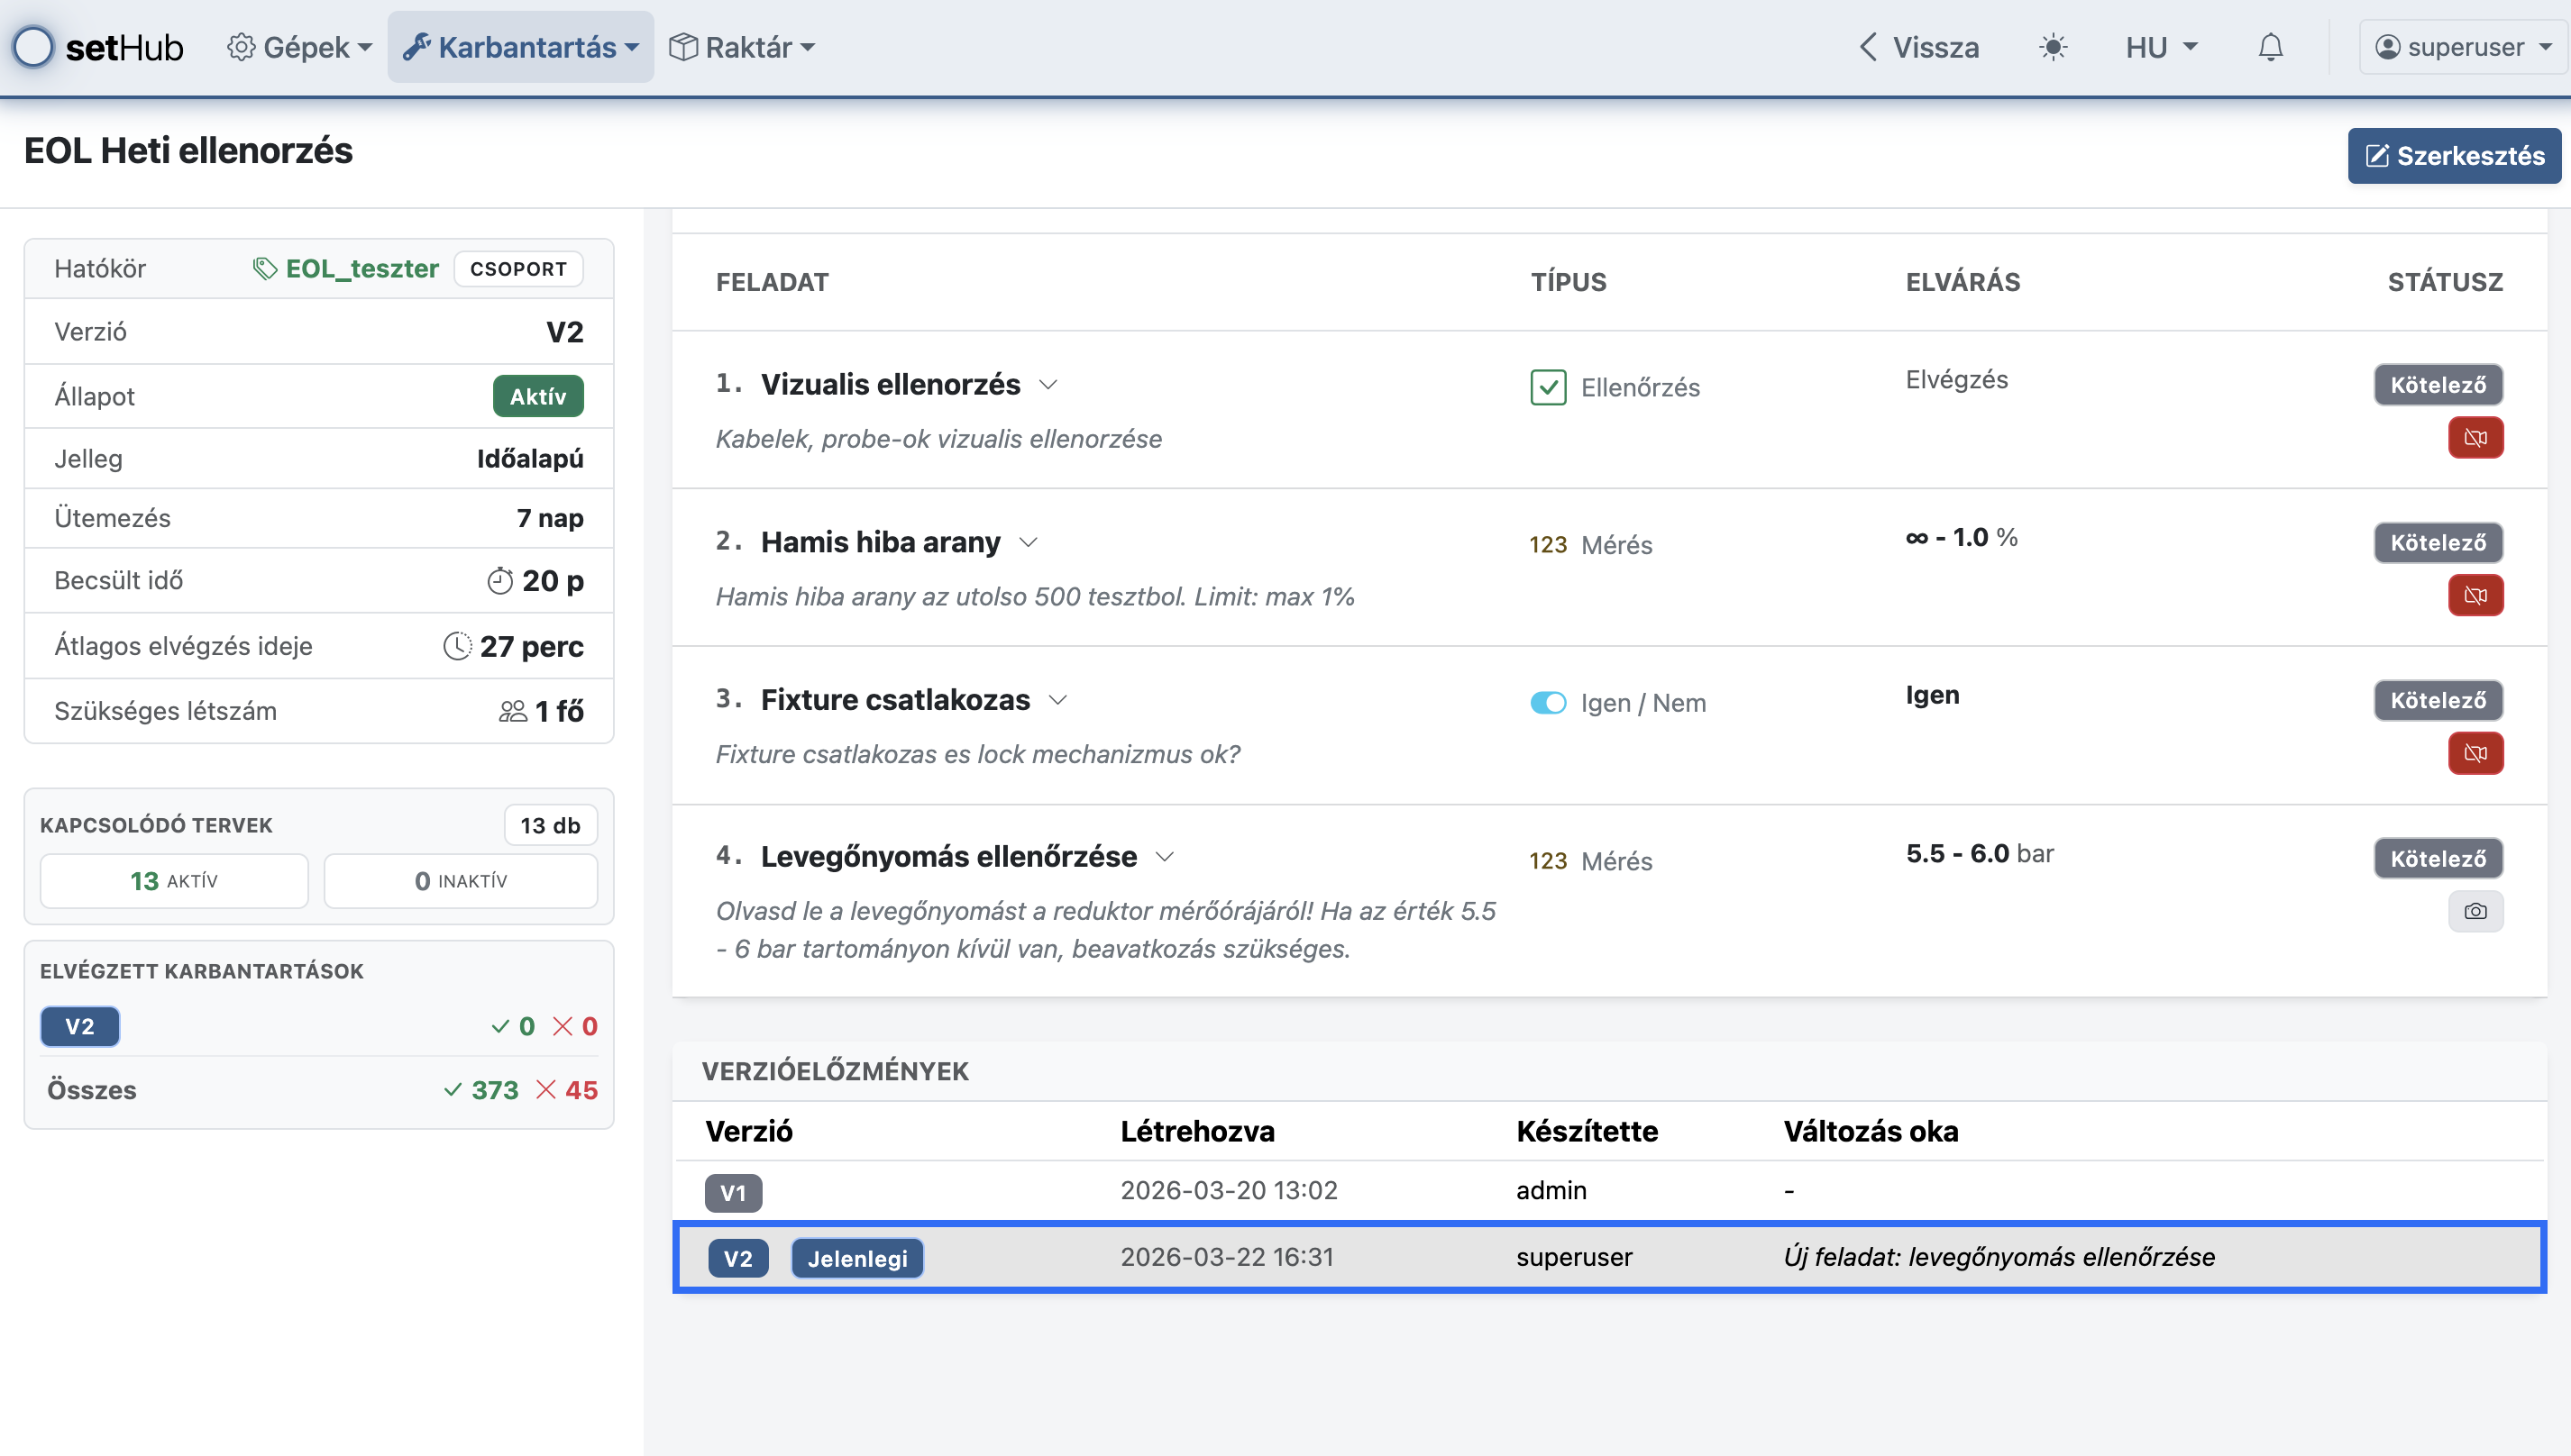The width and height of the screenshot is (2571, 1456).
Task: Open the HU language dropdown
Action: pyautogui.click(x=2161, y=47)
